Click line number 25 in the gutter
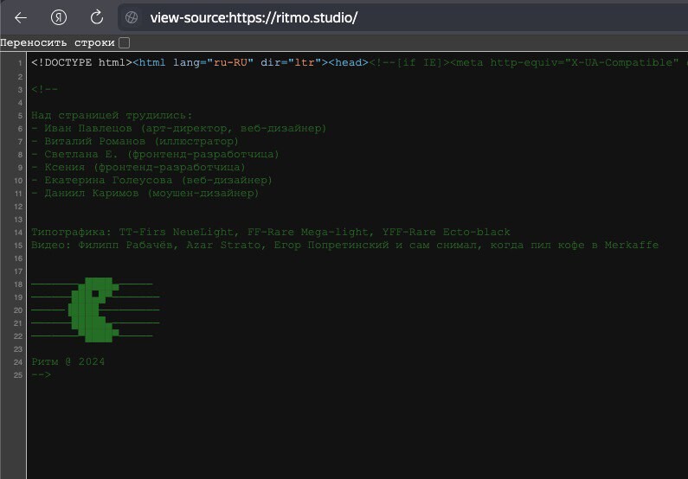The height and width of the screenshot is (479, 688). [18, 375]
